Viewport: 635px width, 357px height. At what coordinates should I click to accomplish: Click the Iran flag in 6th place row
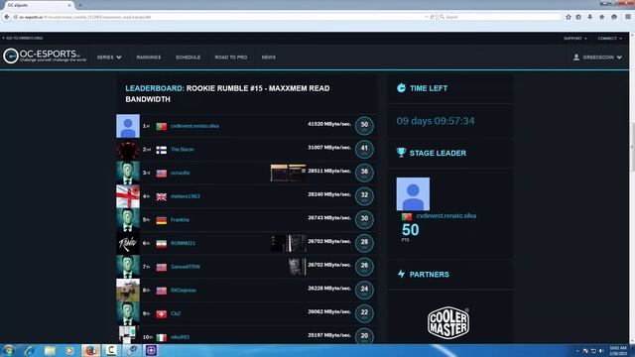coord(161,244)
